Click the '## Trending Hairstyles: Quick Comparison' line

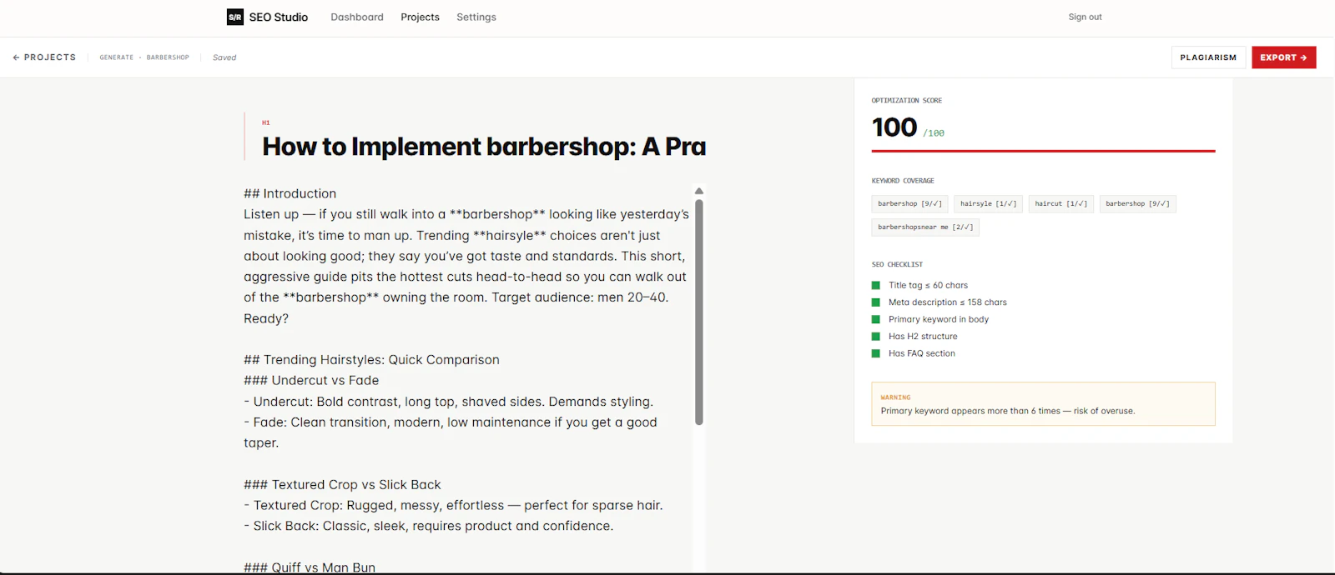[x=371, y=360]
